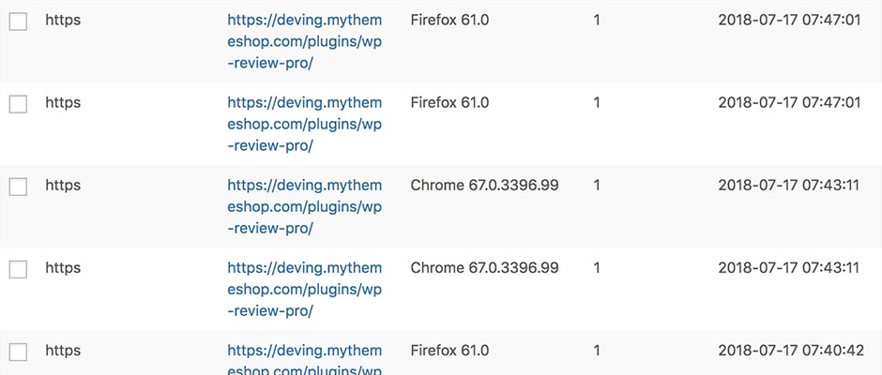Click the count 1 in the upper Chrome row
The image size is (882, 375).
pos(597,186)
